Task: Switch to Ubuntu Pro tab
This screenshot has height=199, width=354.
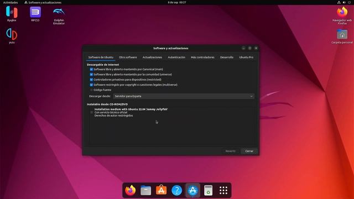Action: tap(246, 57)
